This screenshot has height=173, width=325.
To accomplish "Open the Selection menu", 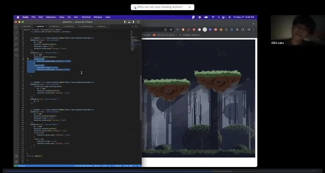I will click(x=51, y=17).
